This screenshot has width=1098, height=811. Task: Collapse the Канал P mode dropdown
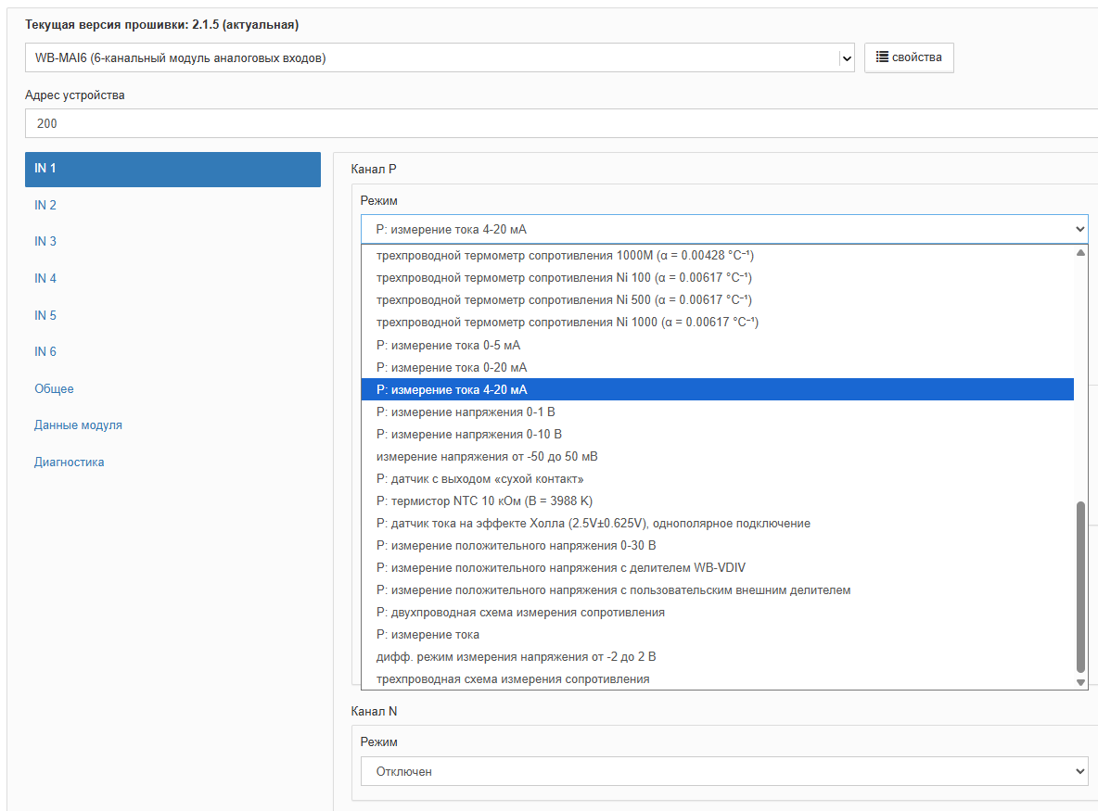coord(723,229)
